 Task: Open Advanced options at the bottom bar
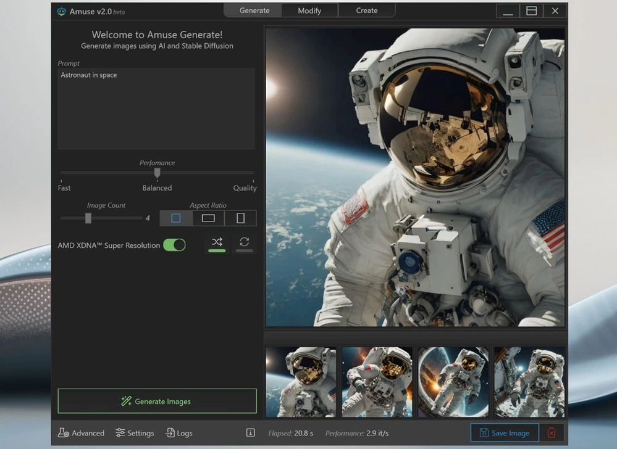click(81, 433)
